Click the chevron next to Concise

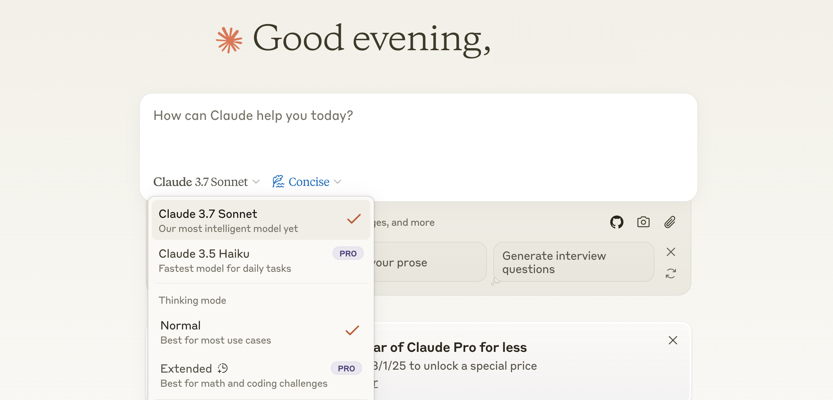coord(338,182)
